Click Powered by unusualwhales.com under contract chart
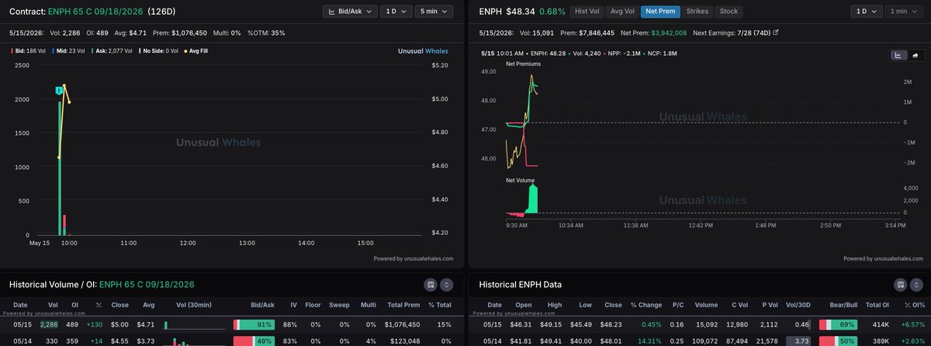The width and height of the screenshot is (931, 346). click(x=415, y=258)
